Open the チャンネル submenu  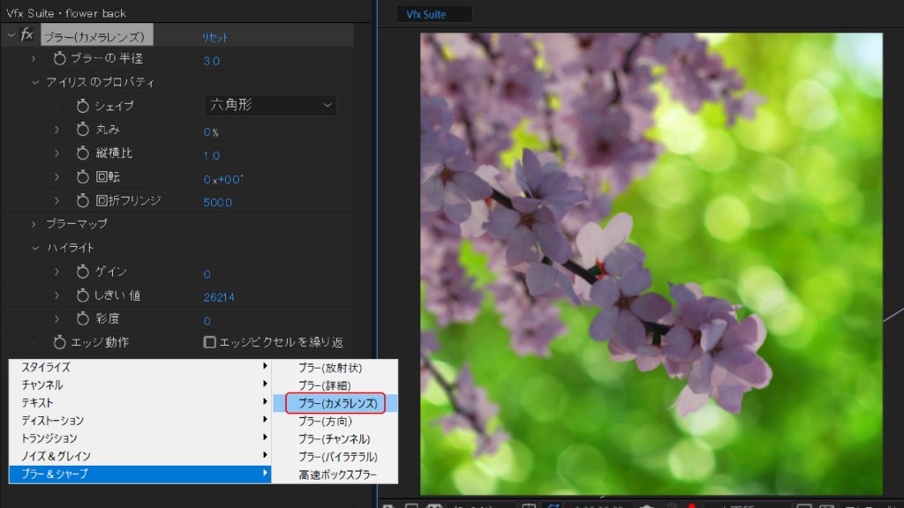pyautogui.click(x=140, y=385)
